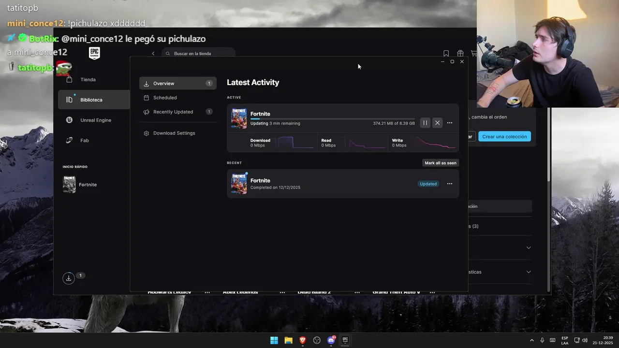Open the Windows Start menu

274,340
